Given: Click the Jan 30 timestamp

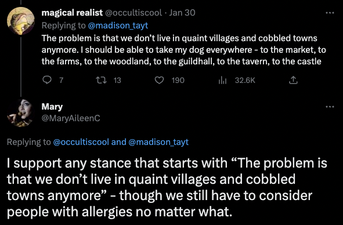Looking at the screenshot, I should point(182,13).
